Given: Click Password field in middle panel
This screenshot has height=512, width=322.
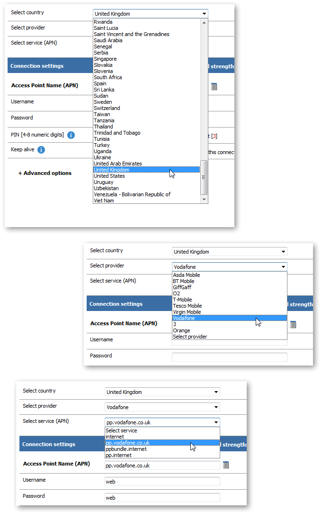Looking at the screenshot, I should point(229,357).
